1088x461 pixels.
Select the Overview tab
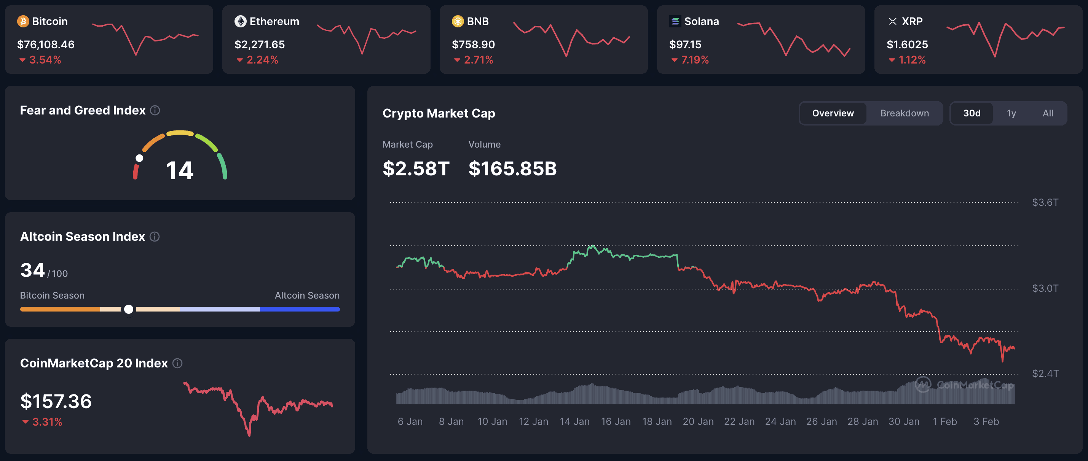pyautogui.click(x=832, y=113)
